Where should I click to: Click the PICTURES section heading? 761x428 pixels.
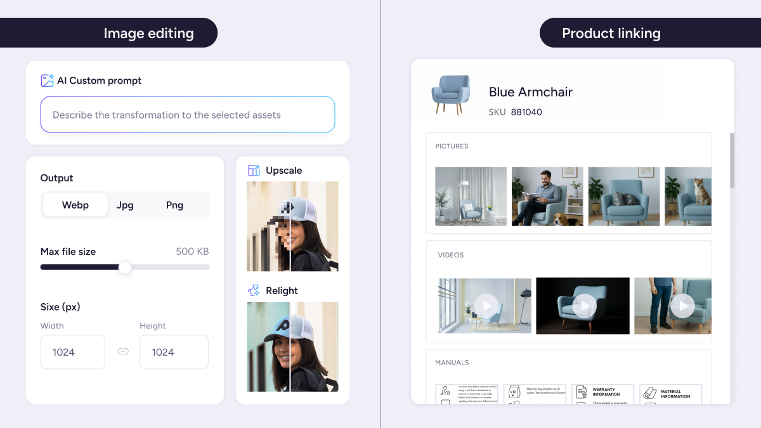coord(452,146)
